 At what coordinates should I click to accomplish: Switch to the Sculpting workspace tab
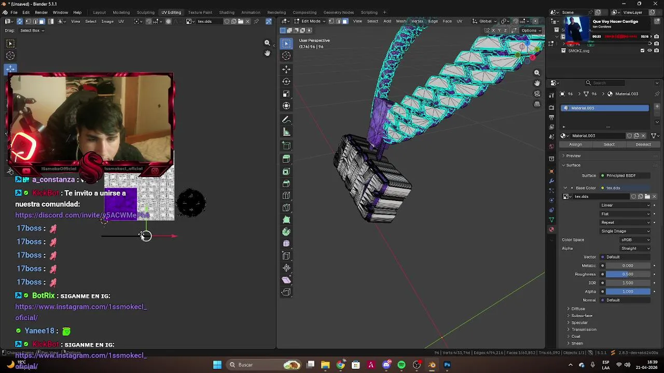coord(145,12)
